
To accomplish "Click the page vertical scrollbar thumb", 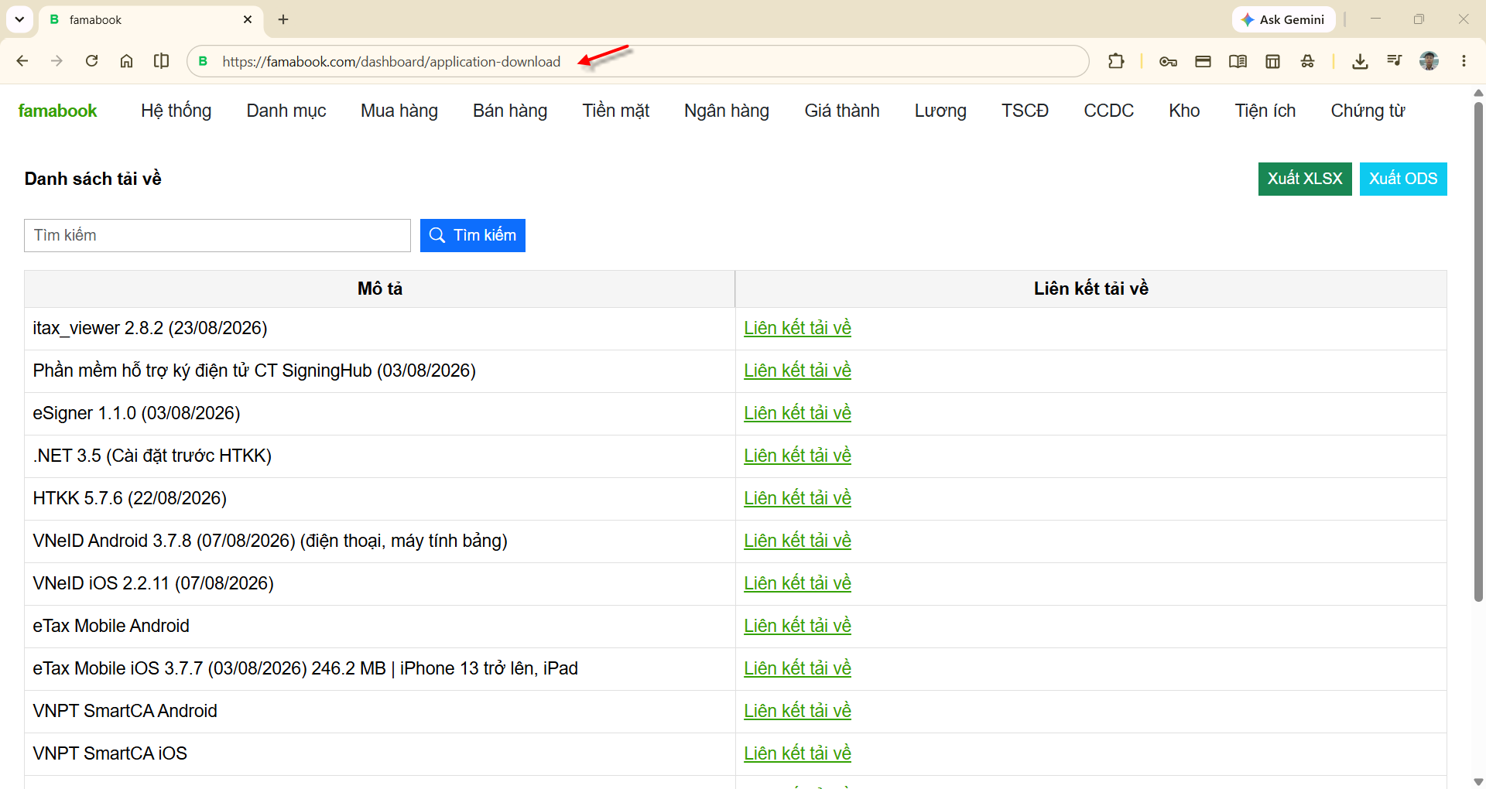I will [x=1478, y=351].
